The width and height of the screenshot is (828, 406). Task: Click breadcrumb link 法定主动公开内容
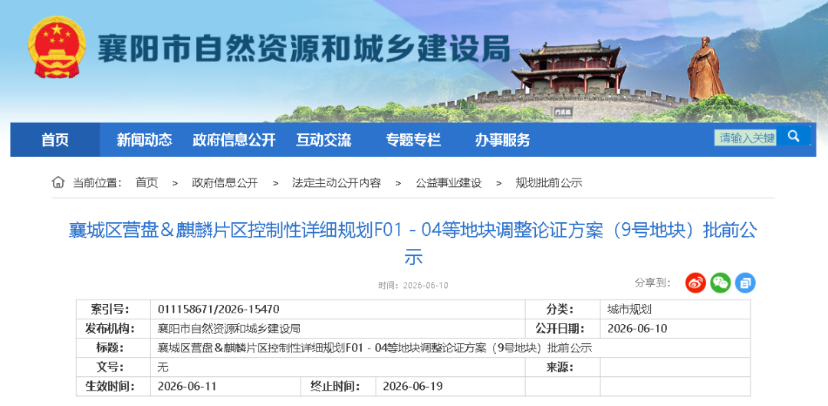(337, 182)
